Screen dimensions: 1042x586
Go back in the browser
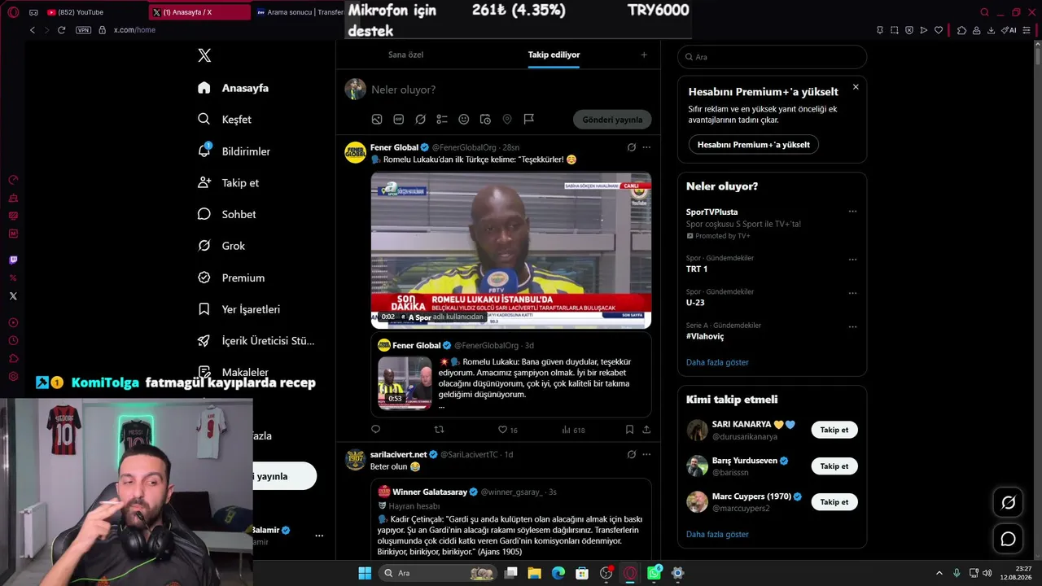[33, 30]
